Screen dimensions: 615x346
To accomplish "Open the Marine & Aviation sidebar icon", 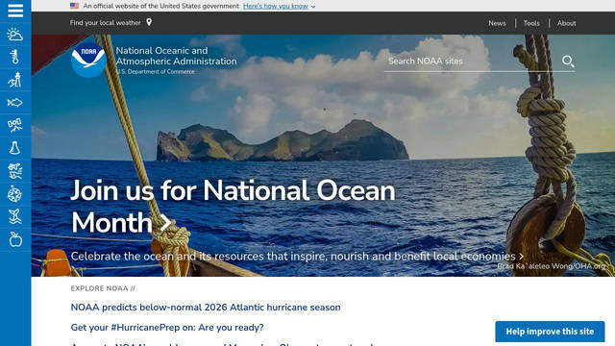I will pos(15,171).
